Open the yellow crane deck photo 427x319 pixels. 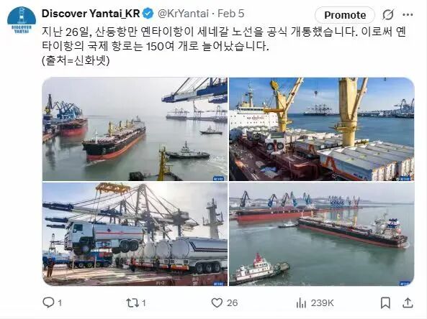tap(322, 129)
